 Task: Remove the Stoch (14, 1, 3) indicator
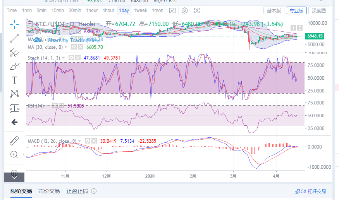coord(77,58)
